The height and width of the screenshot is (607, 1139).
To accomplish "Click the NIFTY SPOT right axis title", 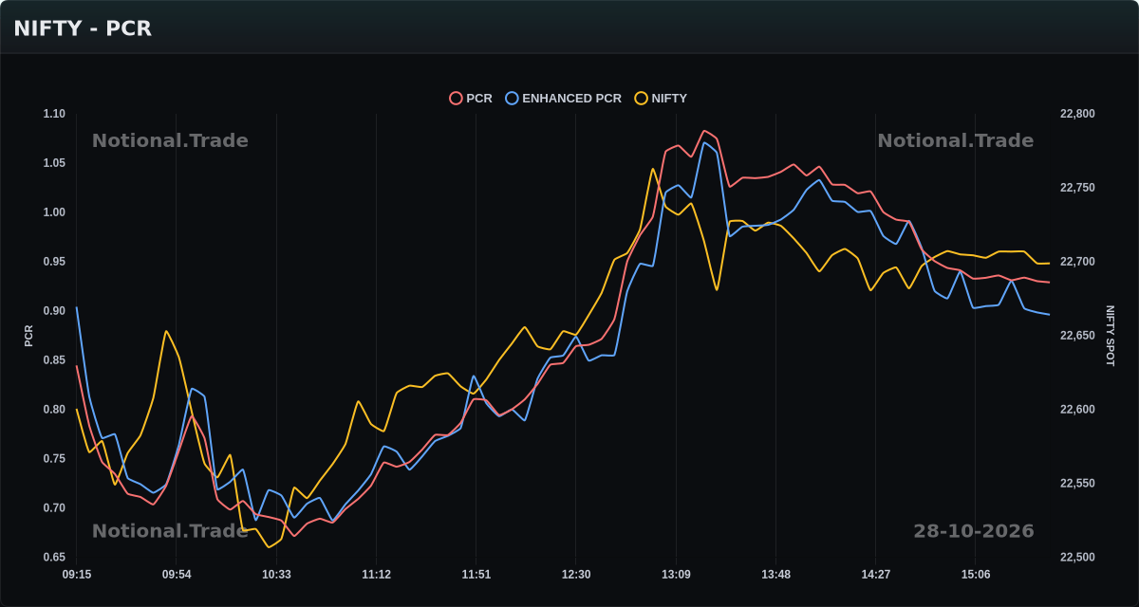I will [1110, 336].
